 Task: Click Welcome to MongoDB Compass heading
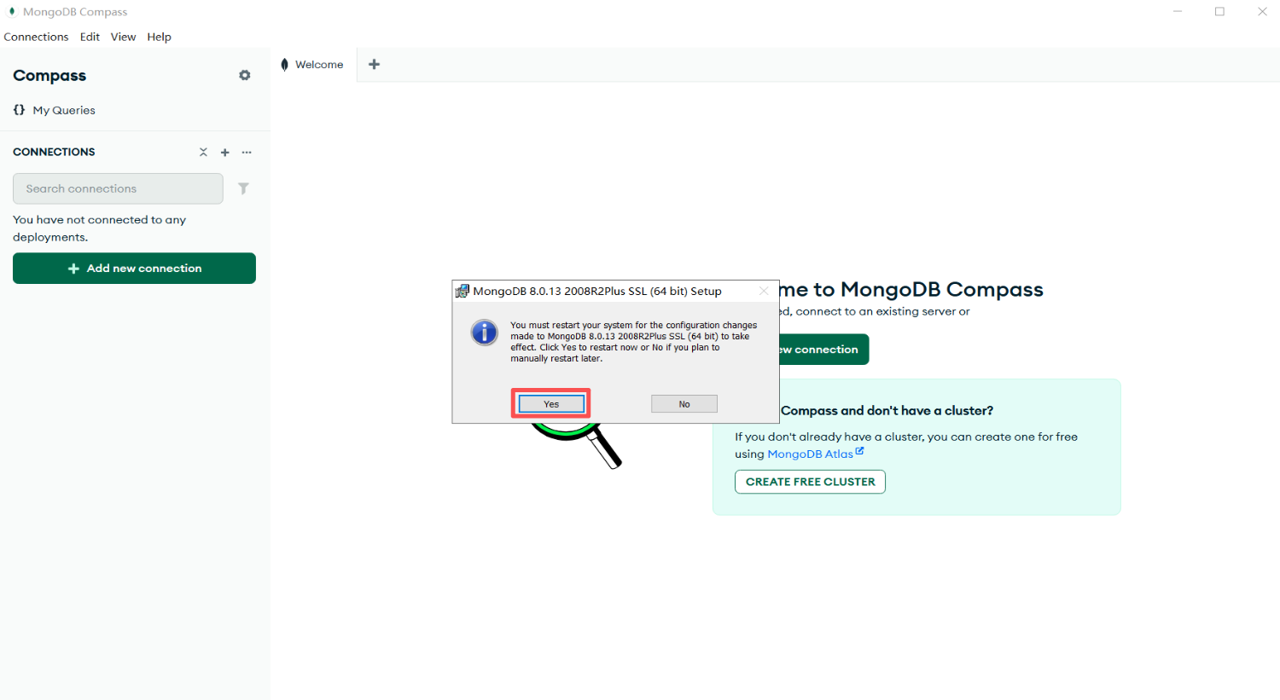(911, 290)
